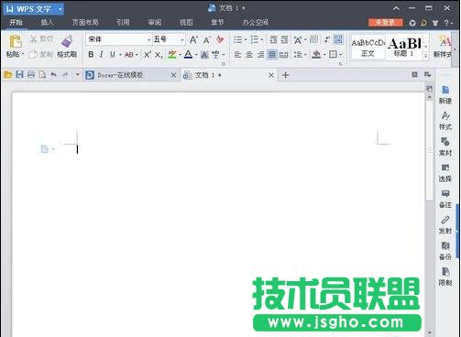Increase font size with larger A

193,39
